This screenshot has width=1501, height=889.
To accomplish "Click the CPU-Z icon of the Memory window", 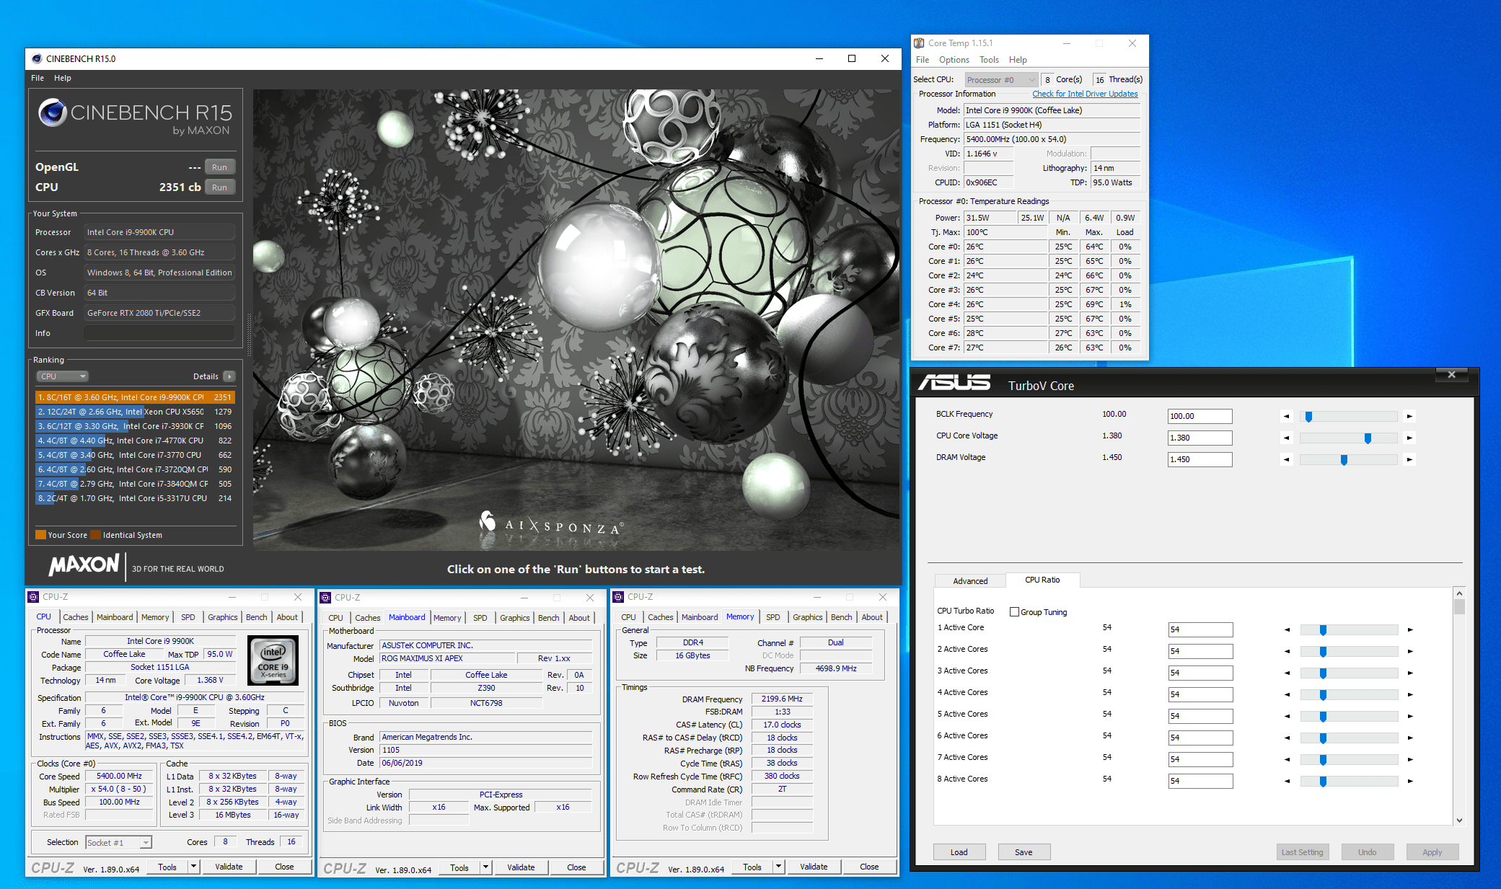I will pos(618,597).
